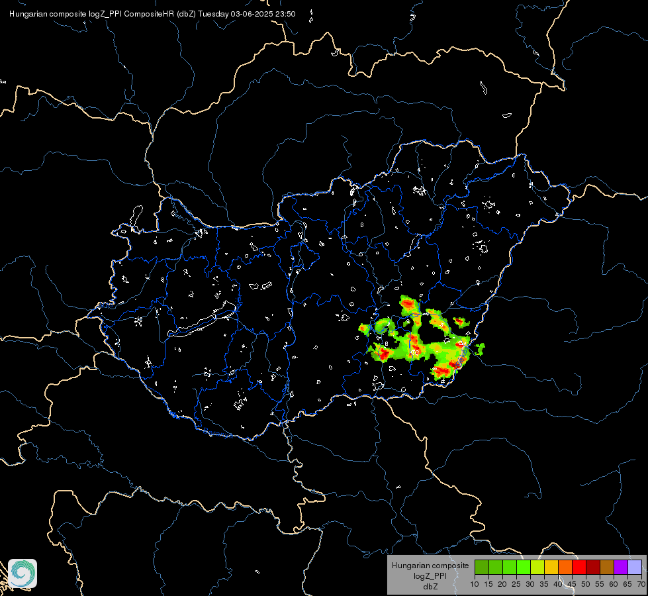The height and width of the screenshot is (596, 648).
Task: Click the 40-45 dBZ orange swatch
Action: pos(565,567)
